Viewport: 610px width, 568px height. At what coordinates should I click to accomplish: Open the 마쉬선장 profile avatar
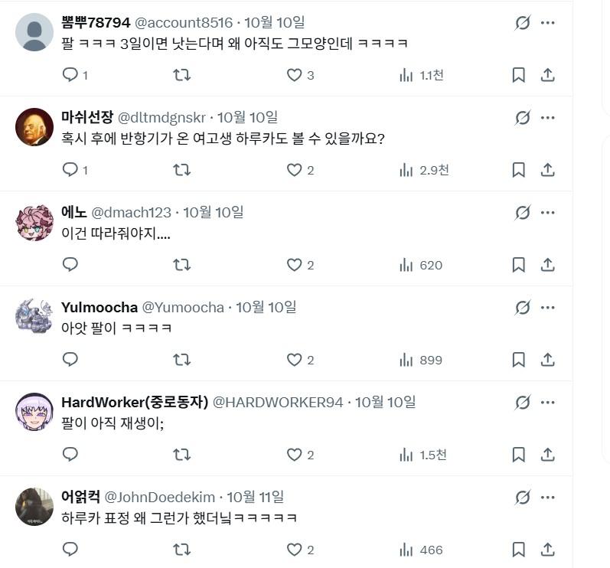(34, 127)
